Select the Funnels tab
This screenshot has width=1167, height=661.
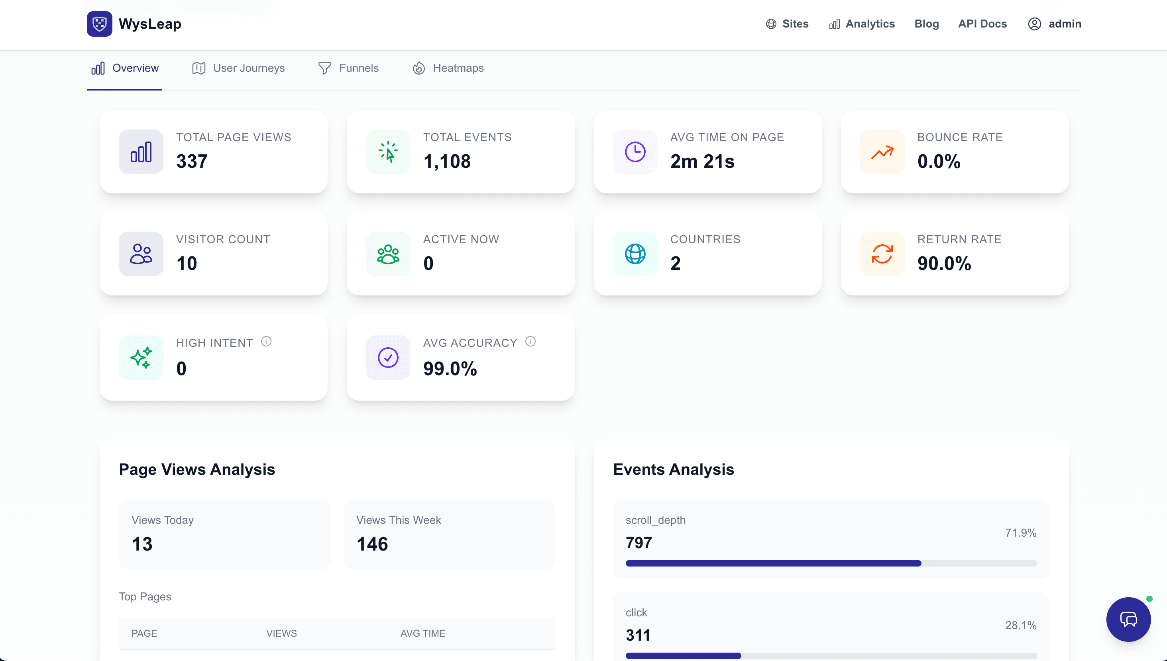coord(358,68)
